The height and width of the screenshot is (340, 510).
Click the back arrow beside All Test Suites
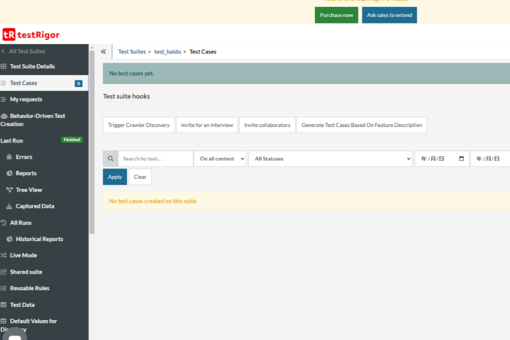click(3, 51)
